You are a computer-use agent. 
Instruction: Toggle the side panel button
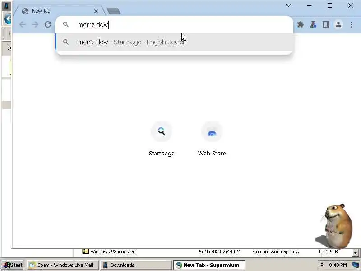[x=325, y=24]
